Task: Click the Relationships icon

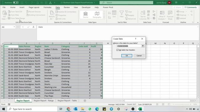Action: coord(154,15)
